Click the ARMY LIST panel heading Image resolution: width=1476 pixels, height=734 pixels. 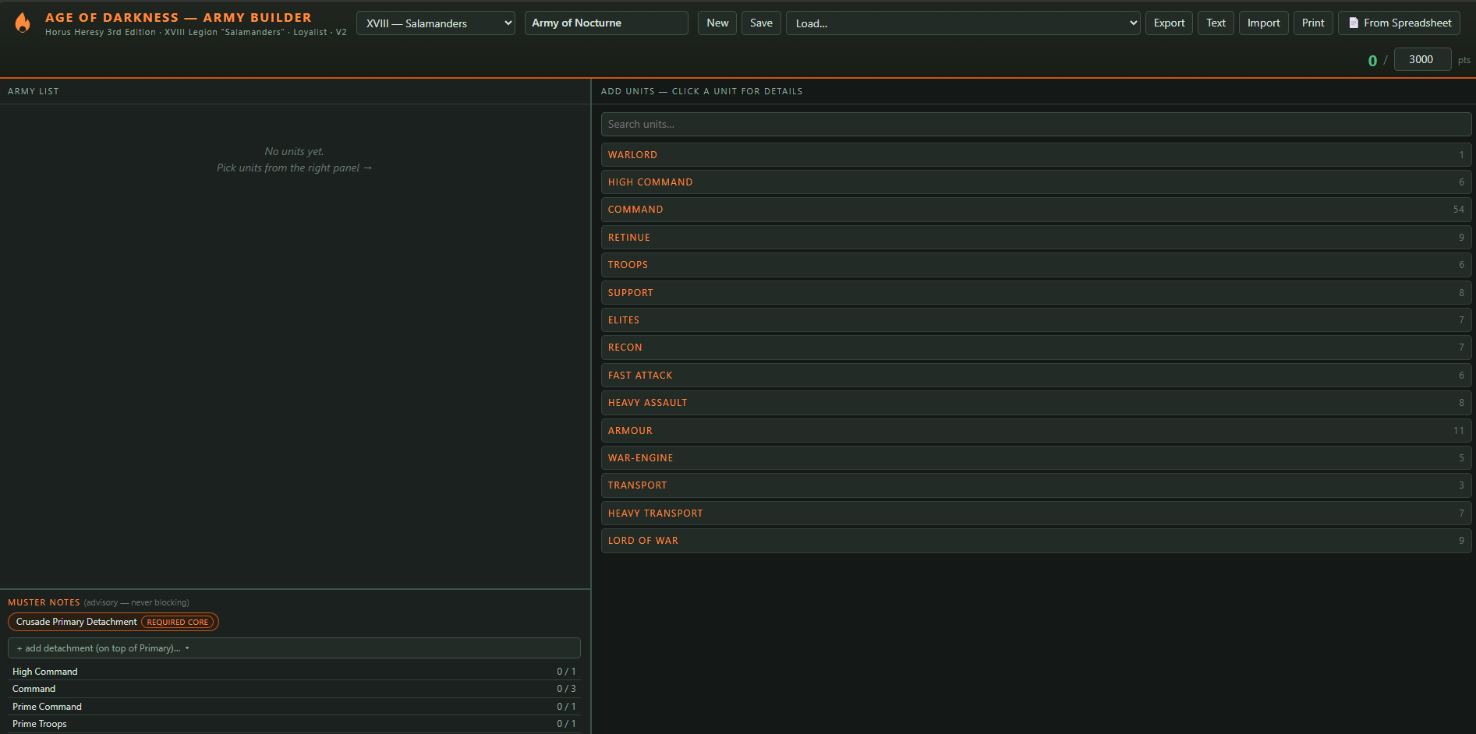(x=34, y=91)
